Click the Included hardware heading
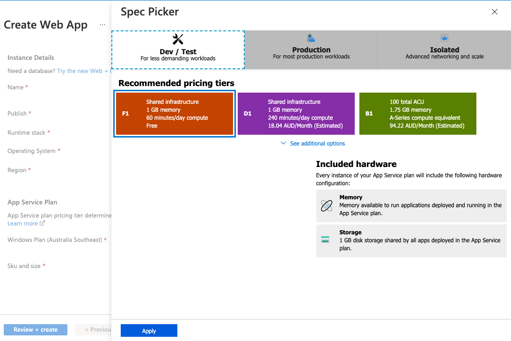The height and width of the screenshot is (341, 511). [356, 164]
